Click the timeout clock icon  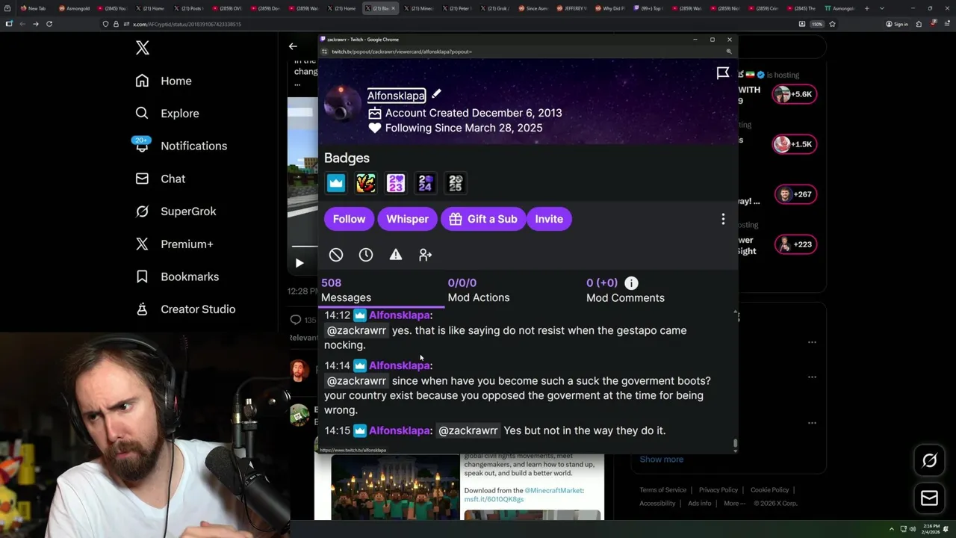pyautogui.click(x=366, y=255)
